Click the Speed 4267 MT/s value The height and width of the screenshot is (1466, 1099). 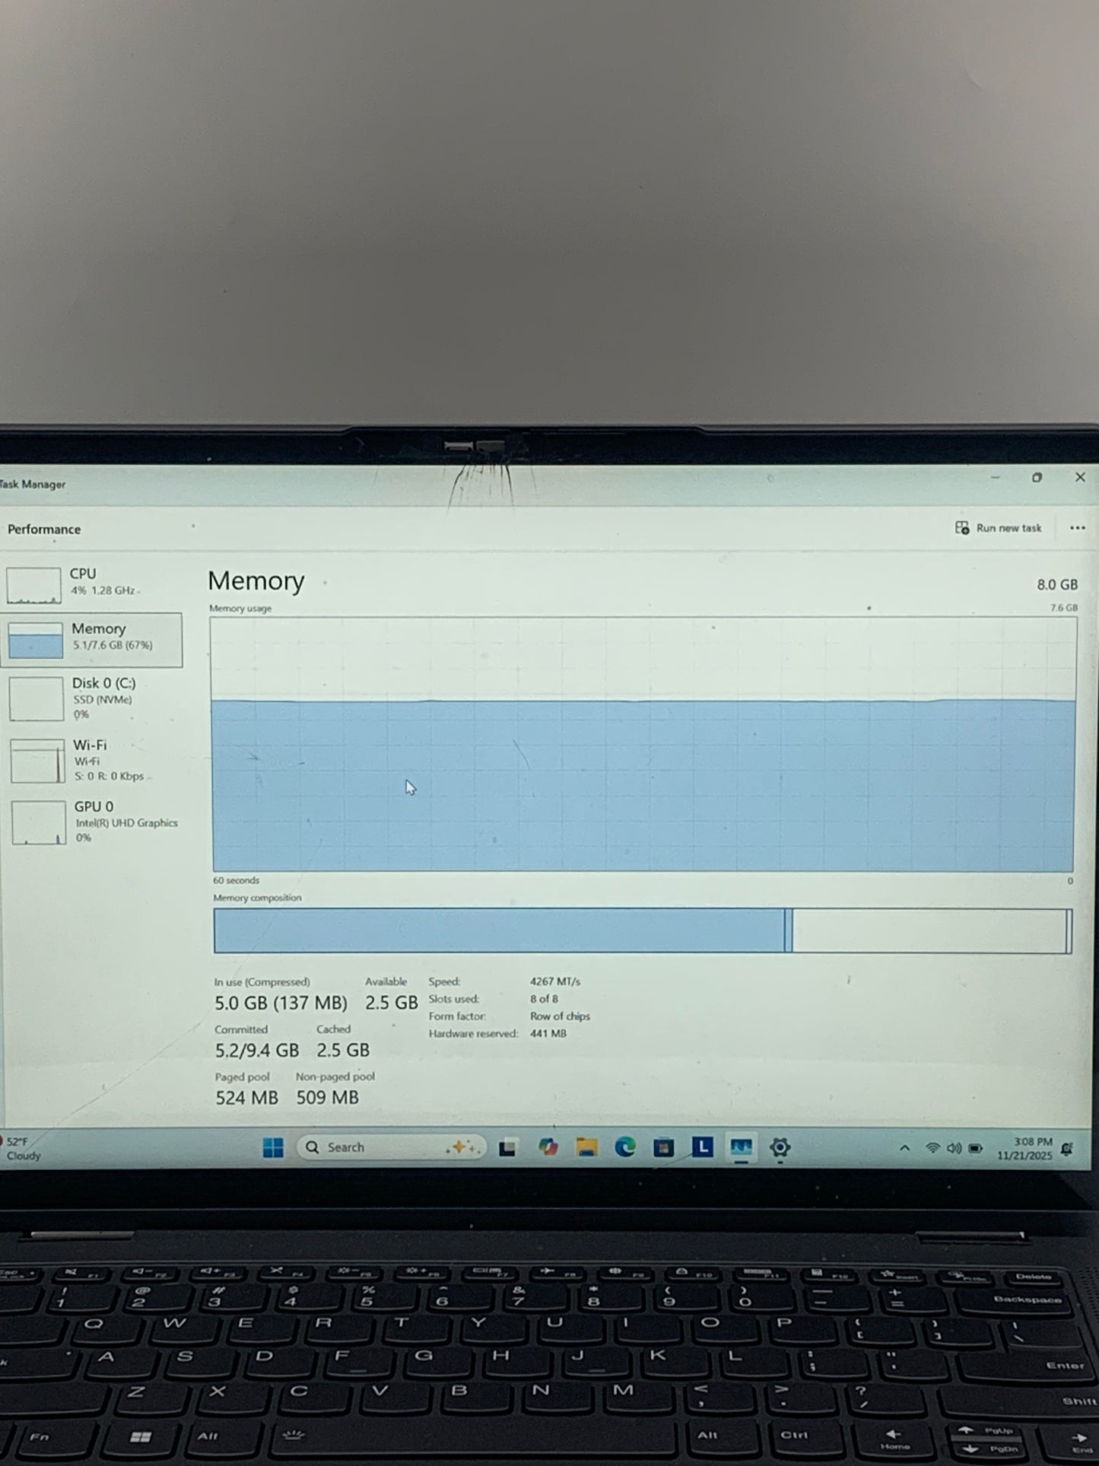click(555, 982)
